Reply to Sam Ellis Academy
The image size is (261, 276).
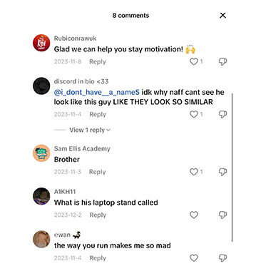click(x=97, y=172)
